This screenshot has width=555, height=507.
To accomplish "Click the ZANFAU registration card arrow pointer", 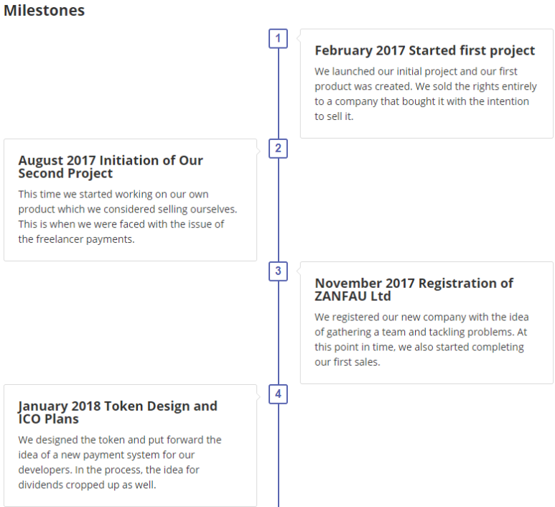I will [x=299, y=271].
